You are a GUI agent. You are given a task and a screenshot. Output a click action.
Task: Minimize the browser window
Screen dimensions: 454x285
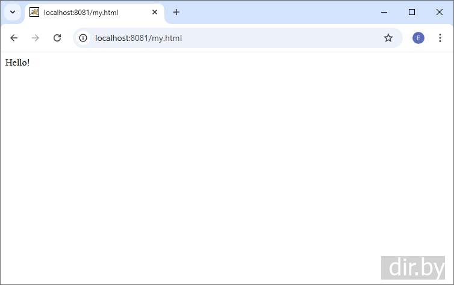pos(384,12)
